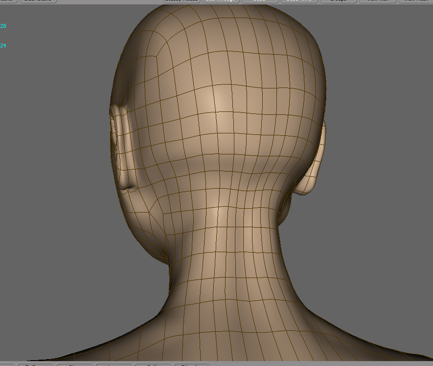Click the See Through button at the top
This screenshot has height=366, width=433.
(x=221, y=1)
